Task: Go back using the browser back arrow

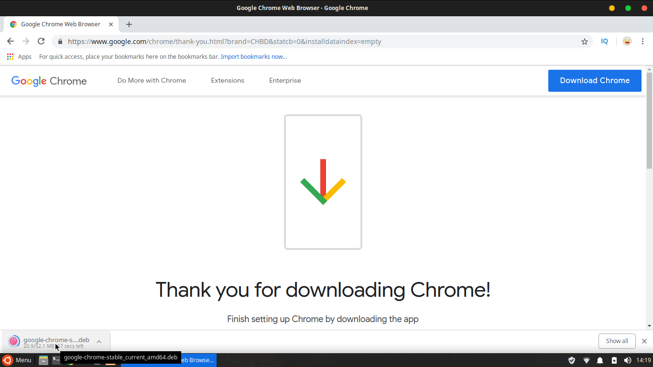Action: [x=11, y=42]
